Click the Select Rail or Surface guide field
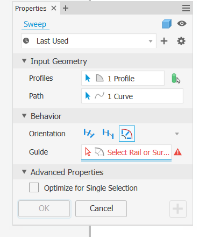 [x=126, y=152]
